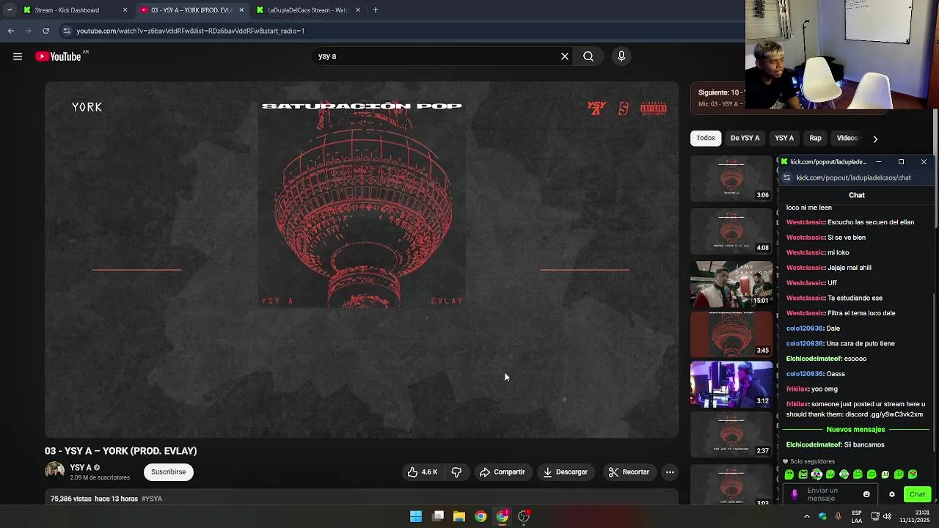Click the #YSYA hashtag link
Viewport: 939px width, 528px height.
[152, 499]
